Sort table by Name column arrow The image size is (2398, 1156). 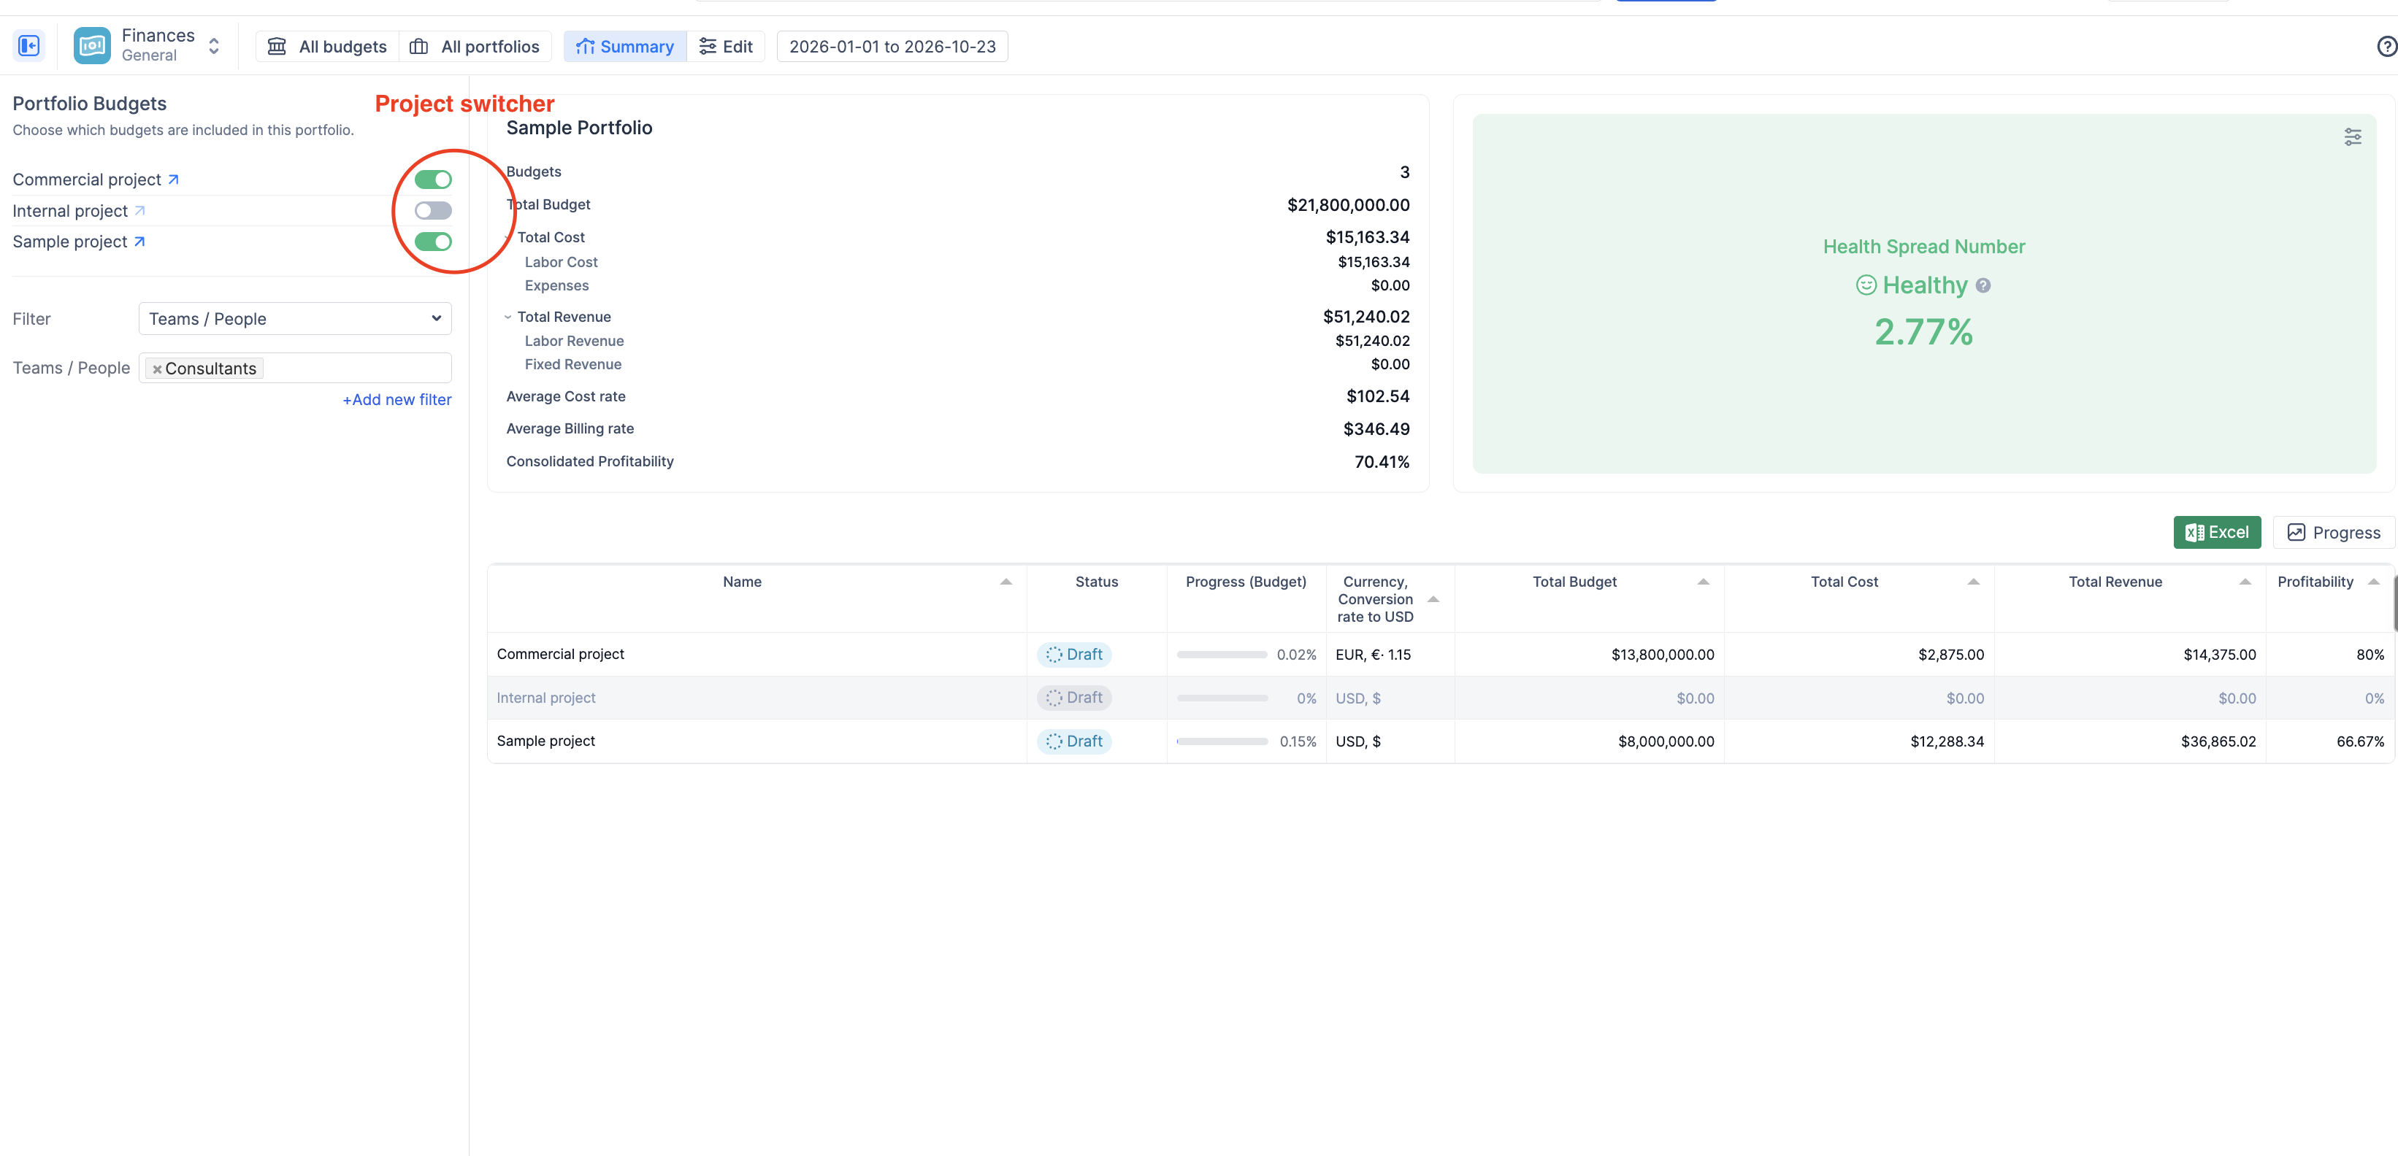(x=1005, y=582)
